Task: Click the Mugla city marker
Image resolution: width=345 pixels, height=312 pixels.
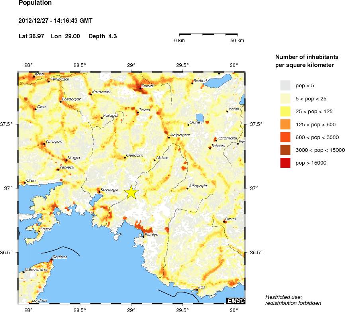Action: [x=66, y=160]
